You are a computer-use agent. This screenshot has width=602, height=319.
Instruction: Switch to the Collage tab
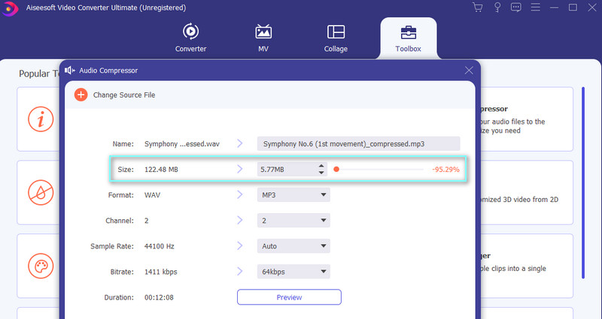pyautogui.click(x=336, y=38)
